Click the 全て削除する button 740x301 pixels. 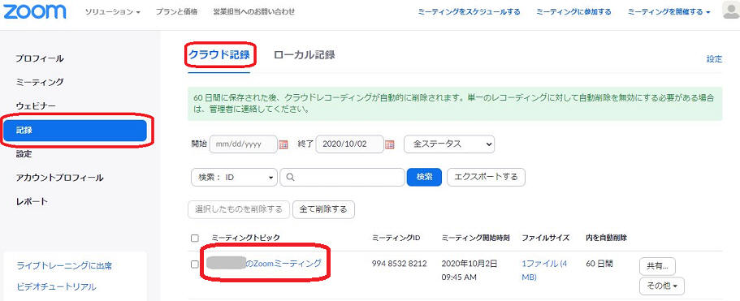[323, 209]
